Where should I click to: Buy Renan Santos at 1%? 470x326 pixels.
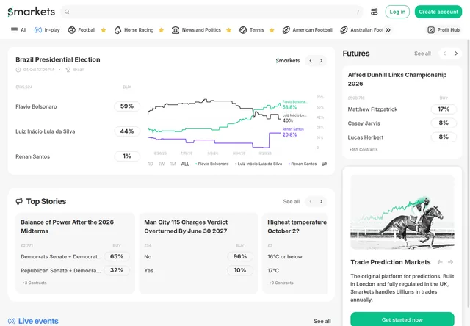(x=127, y=156)
